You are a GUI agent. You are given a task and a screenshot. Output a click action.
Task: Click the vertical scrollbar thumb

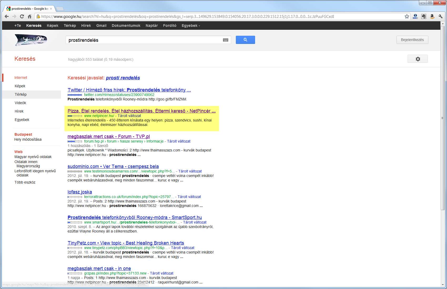click(x=443, y=118)
